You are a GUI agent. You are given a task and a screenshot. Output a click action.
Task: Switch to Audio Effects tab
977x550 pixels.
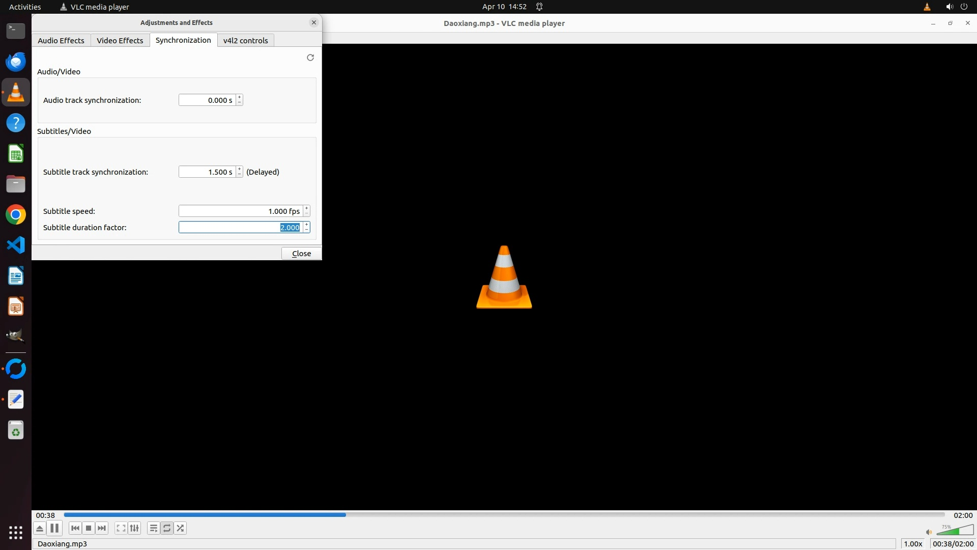tap(61, 40)
